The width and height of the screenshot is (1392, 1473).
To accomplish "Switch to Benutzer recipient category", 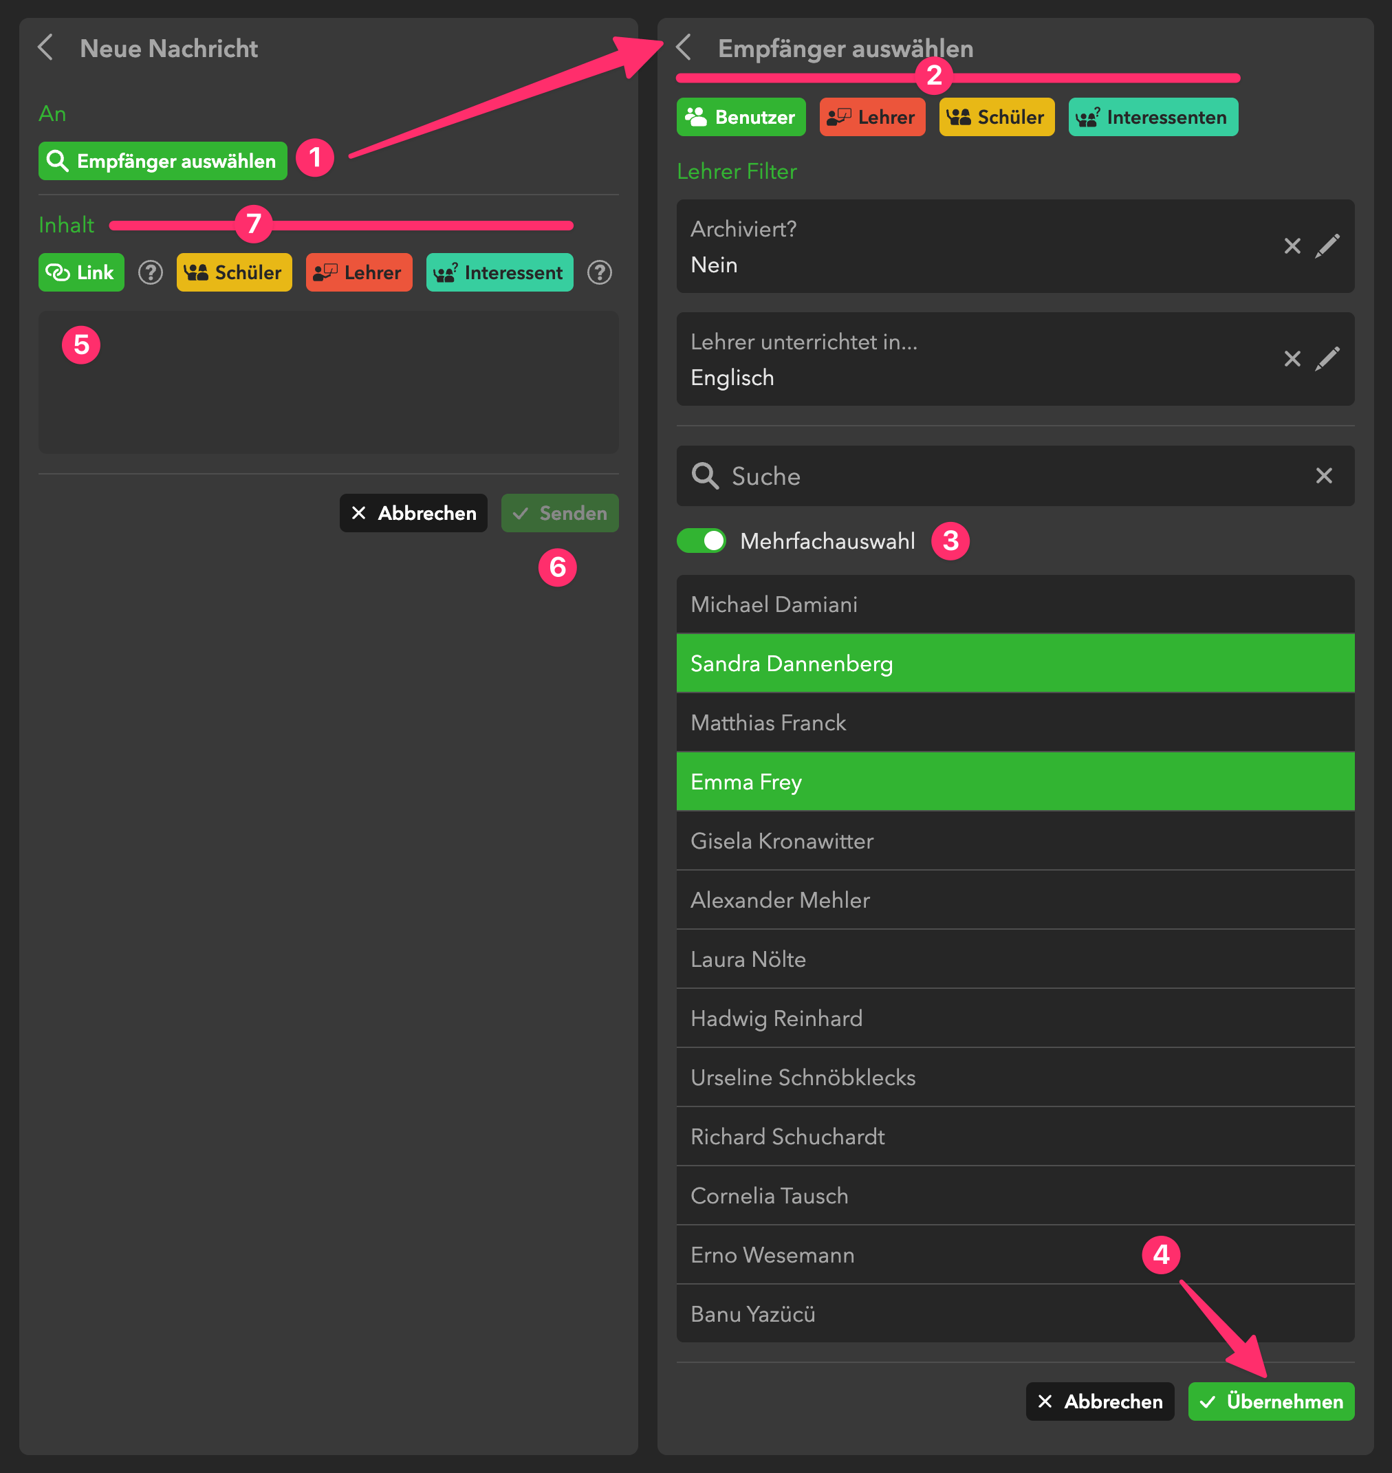I will [741, 117].
